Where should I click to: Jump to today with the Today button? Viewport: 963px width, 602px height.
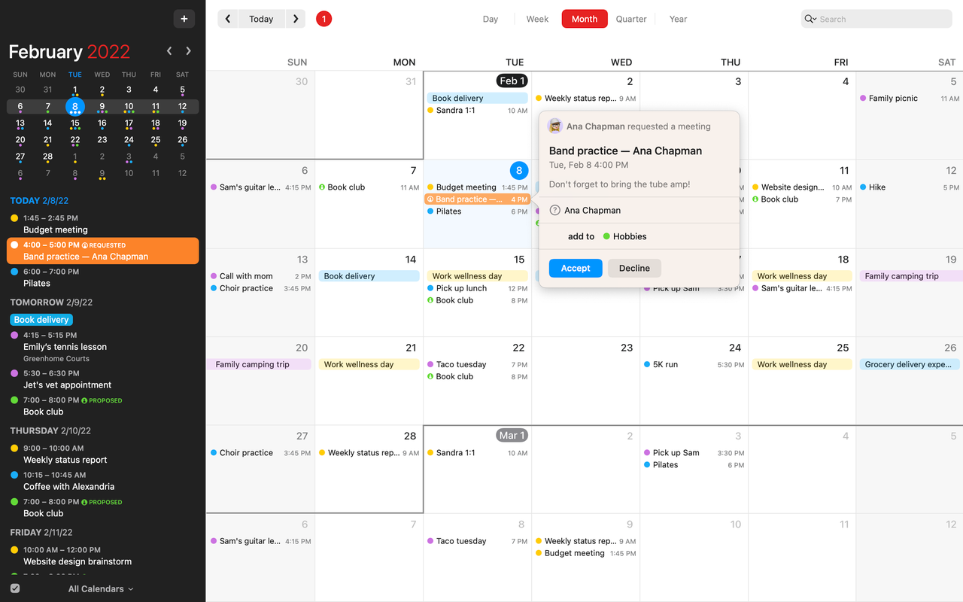[x=261, y=18]
